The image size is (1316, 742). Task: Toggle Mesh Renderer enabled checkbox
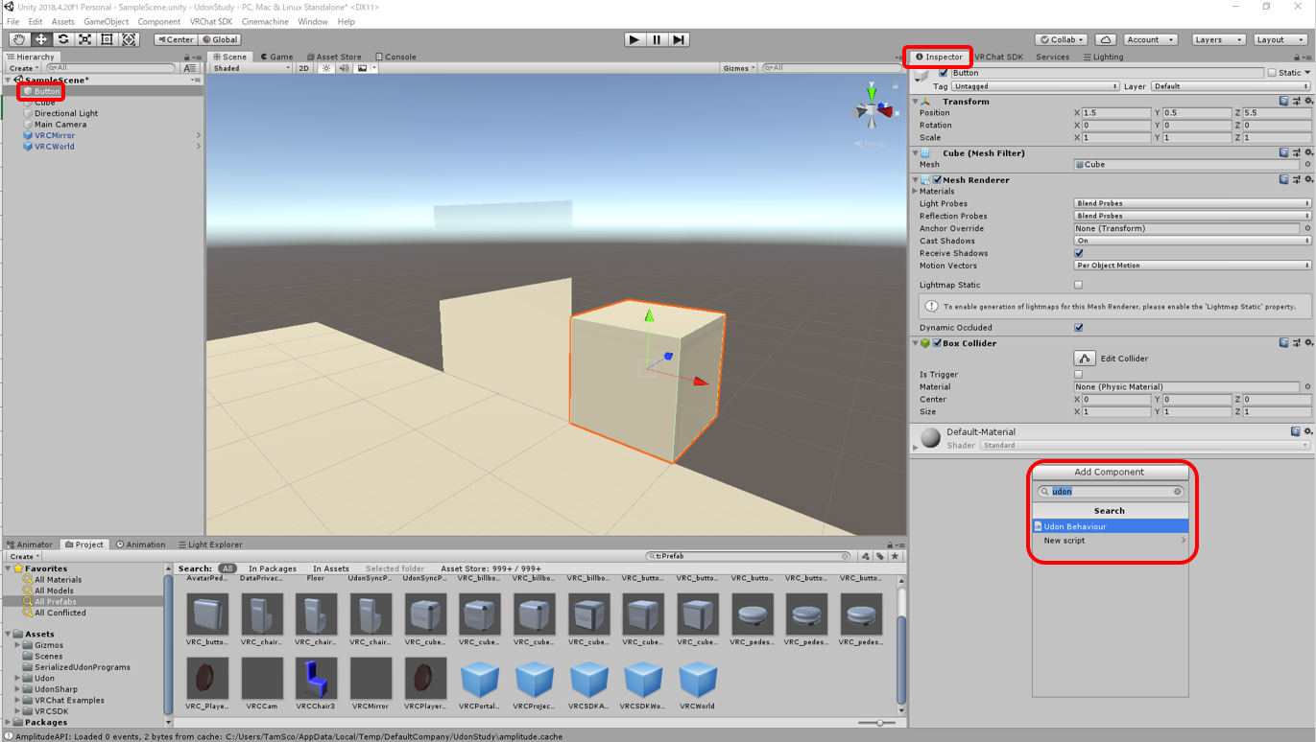pos(937,179)
